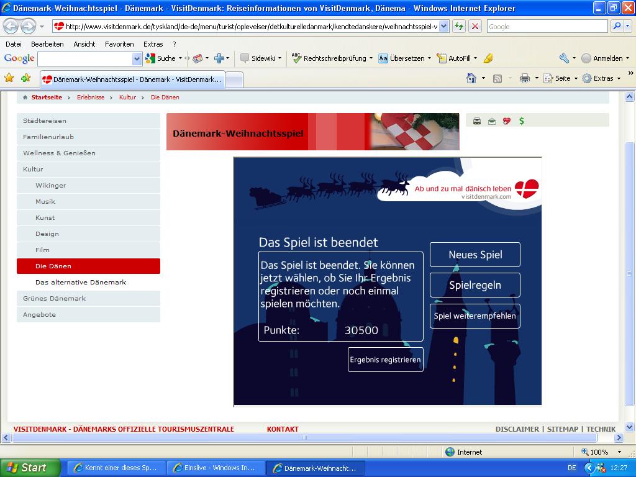Open the Favoriten menu

(119, 44)
